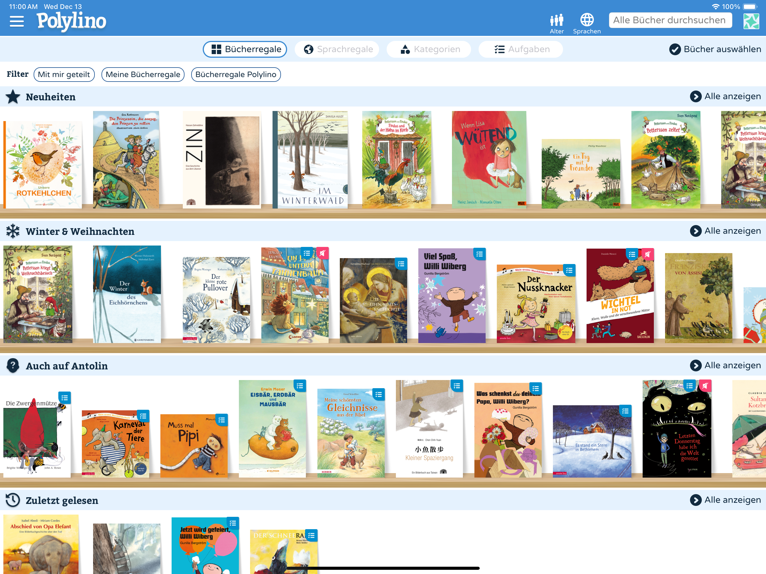Tap the tasks icon on Karneval der Tiere

coord(143,416)
